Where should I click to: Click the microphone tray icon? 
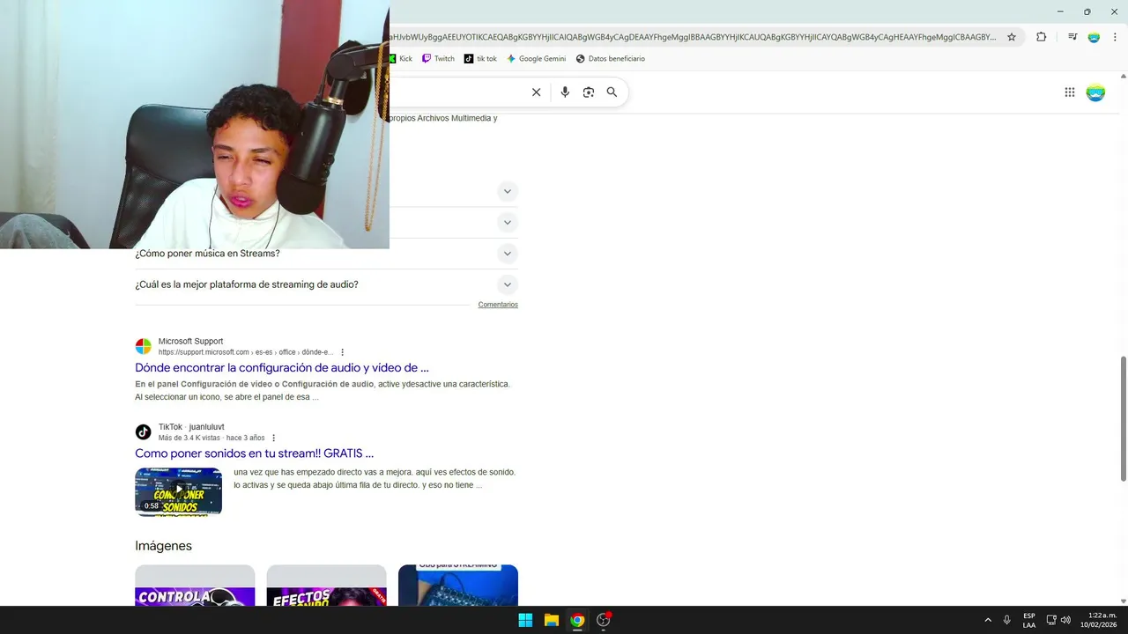pos(1006,620)
